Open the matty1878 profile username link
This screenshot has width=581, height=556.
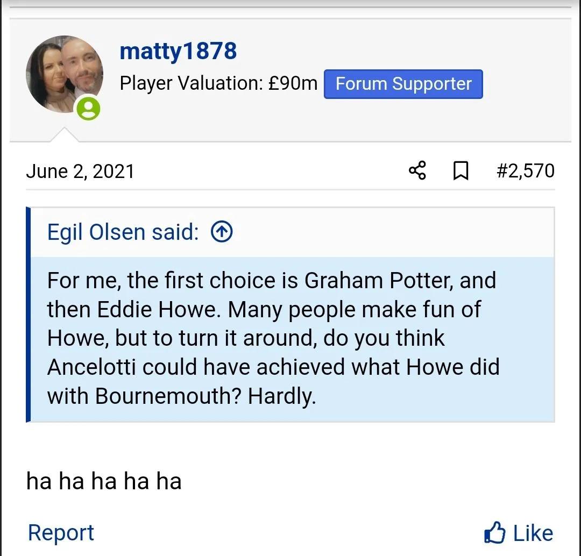click(x=178, y=52)
